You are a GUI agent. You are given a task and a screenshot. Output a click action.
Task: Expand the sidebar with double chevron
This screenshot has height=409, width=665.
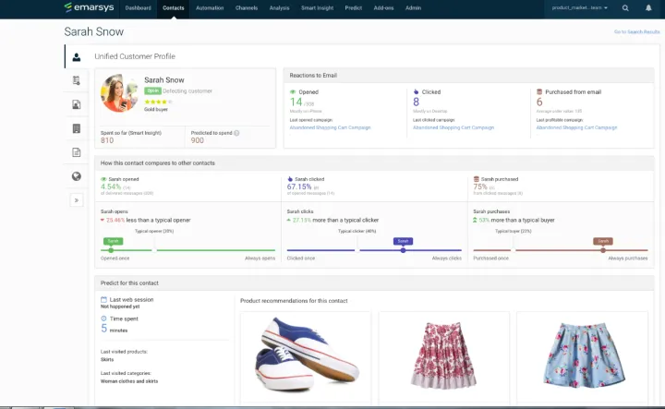77,200
